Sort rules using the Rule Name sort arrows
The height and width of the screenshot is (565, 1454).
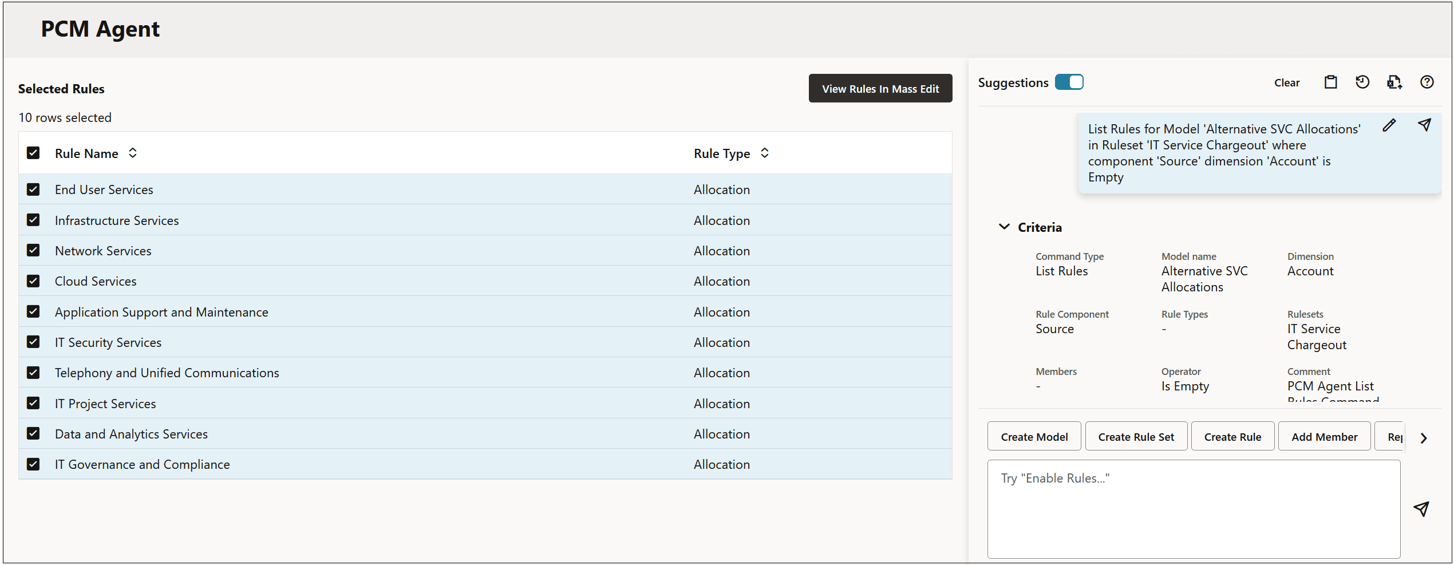tap(132, 153)
